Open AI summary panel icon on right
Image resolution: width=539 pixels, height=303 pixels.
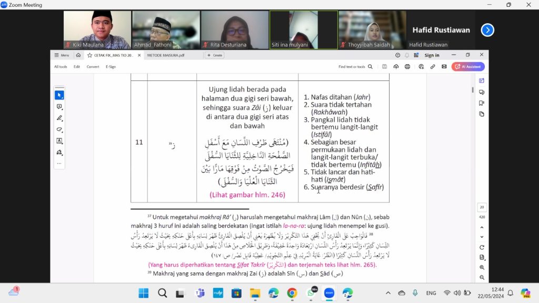click(x=482, y=80)
